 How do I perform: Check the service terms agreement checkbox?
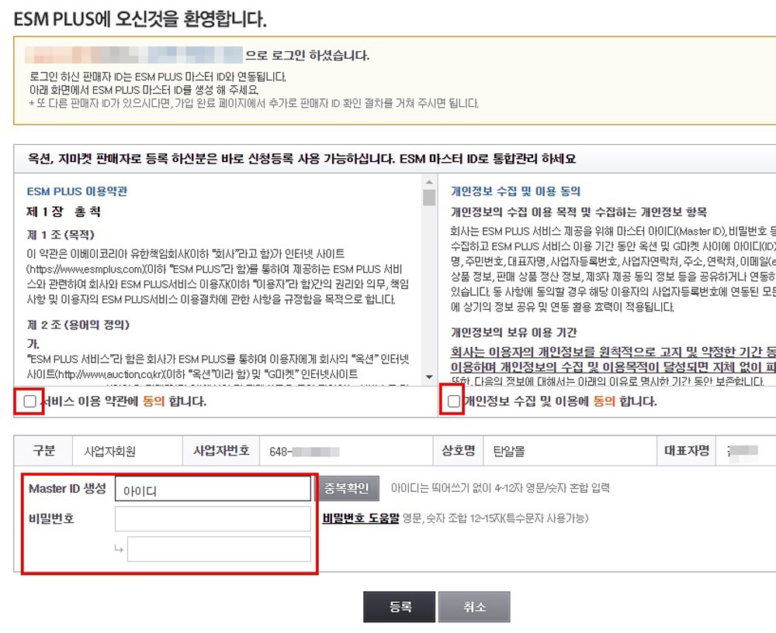29,401
